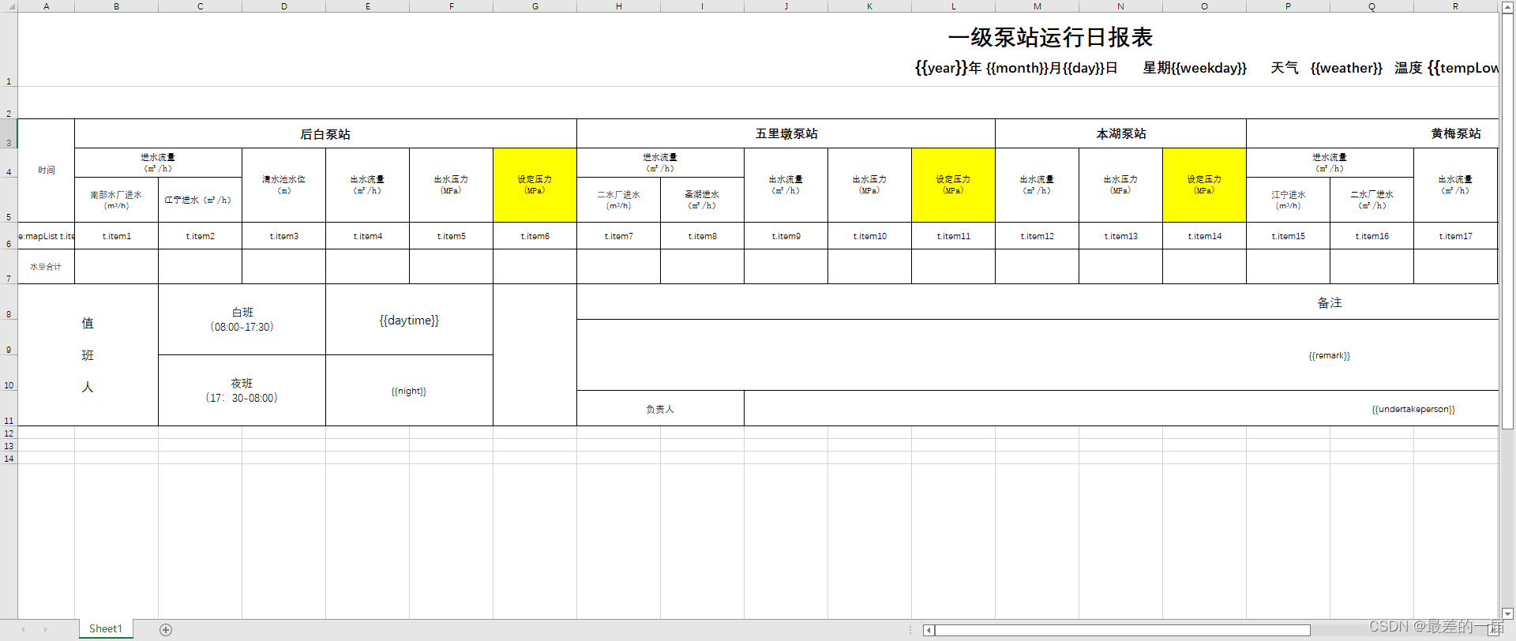Select column A header
The height and width of the screenshot is (641, 1516).
tap(47, 6)
